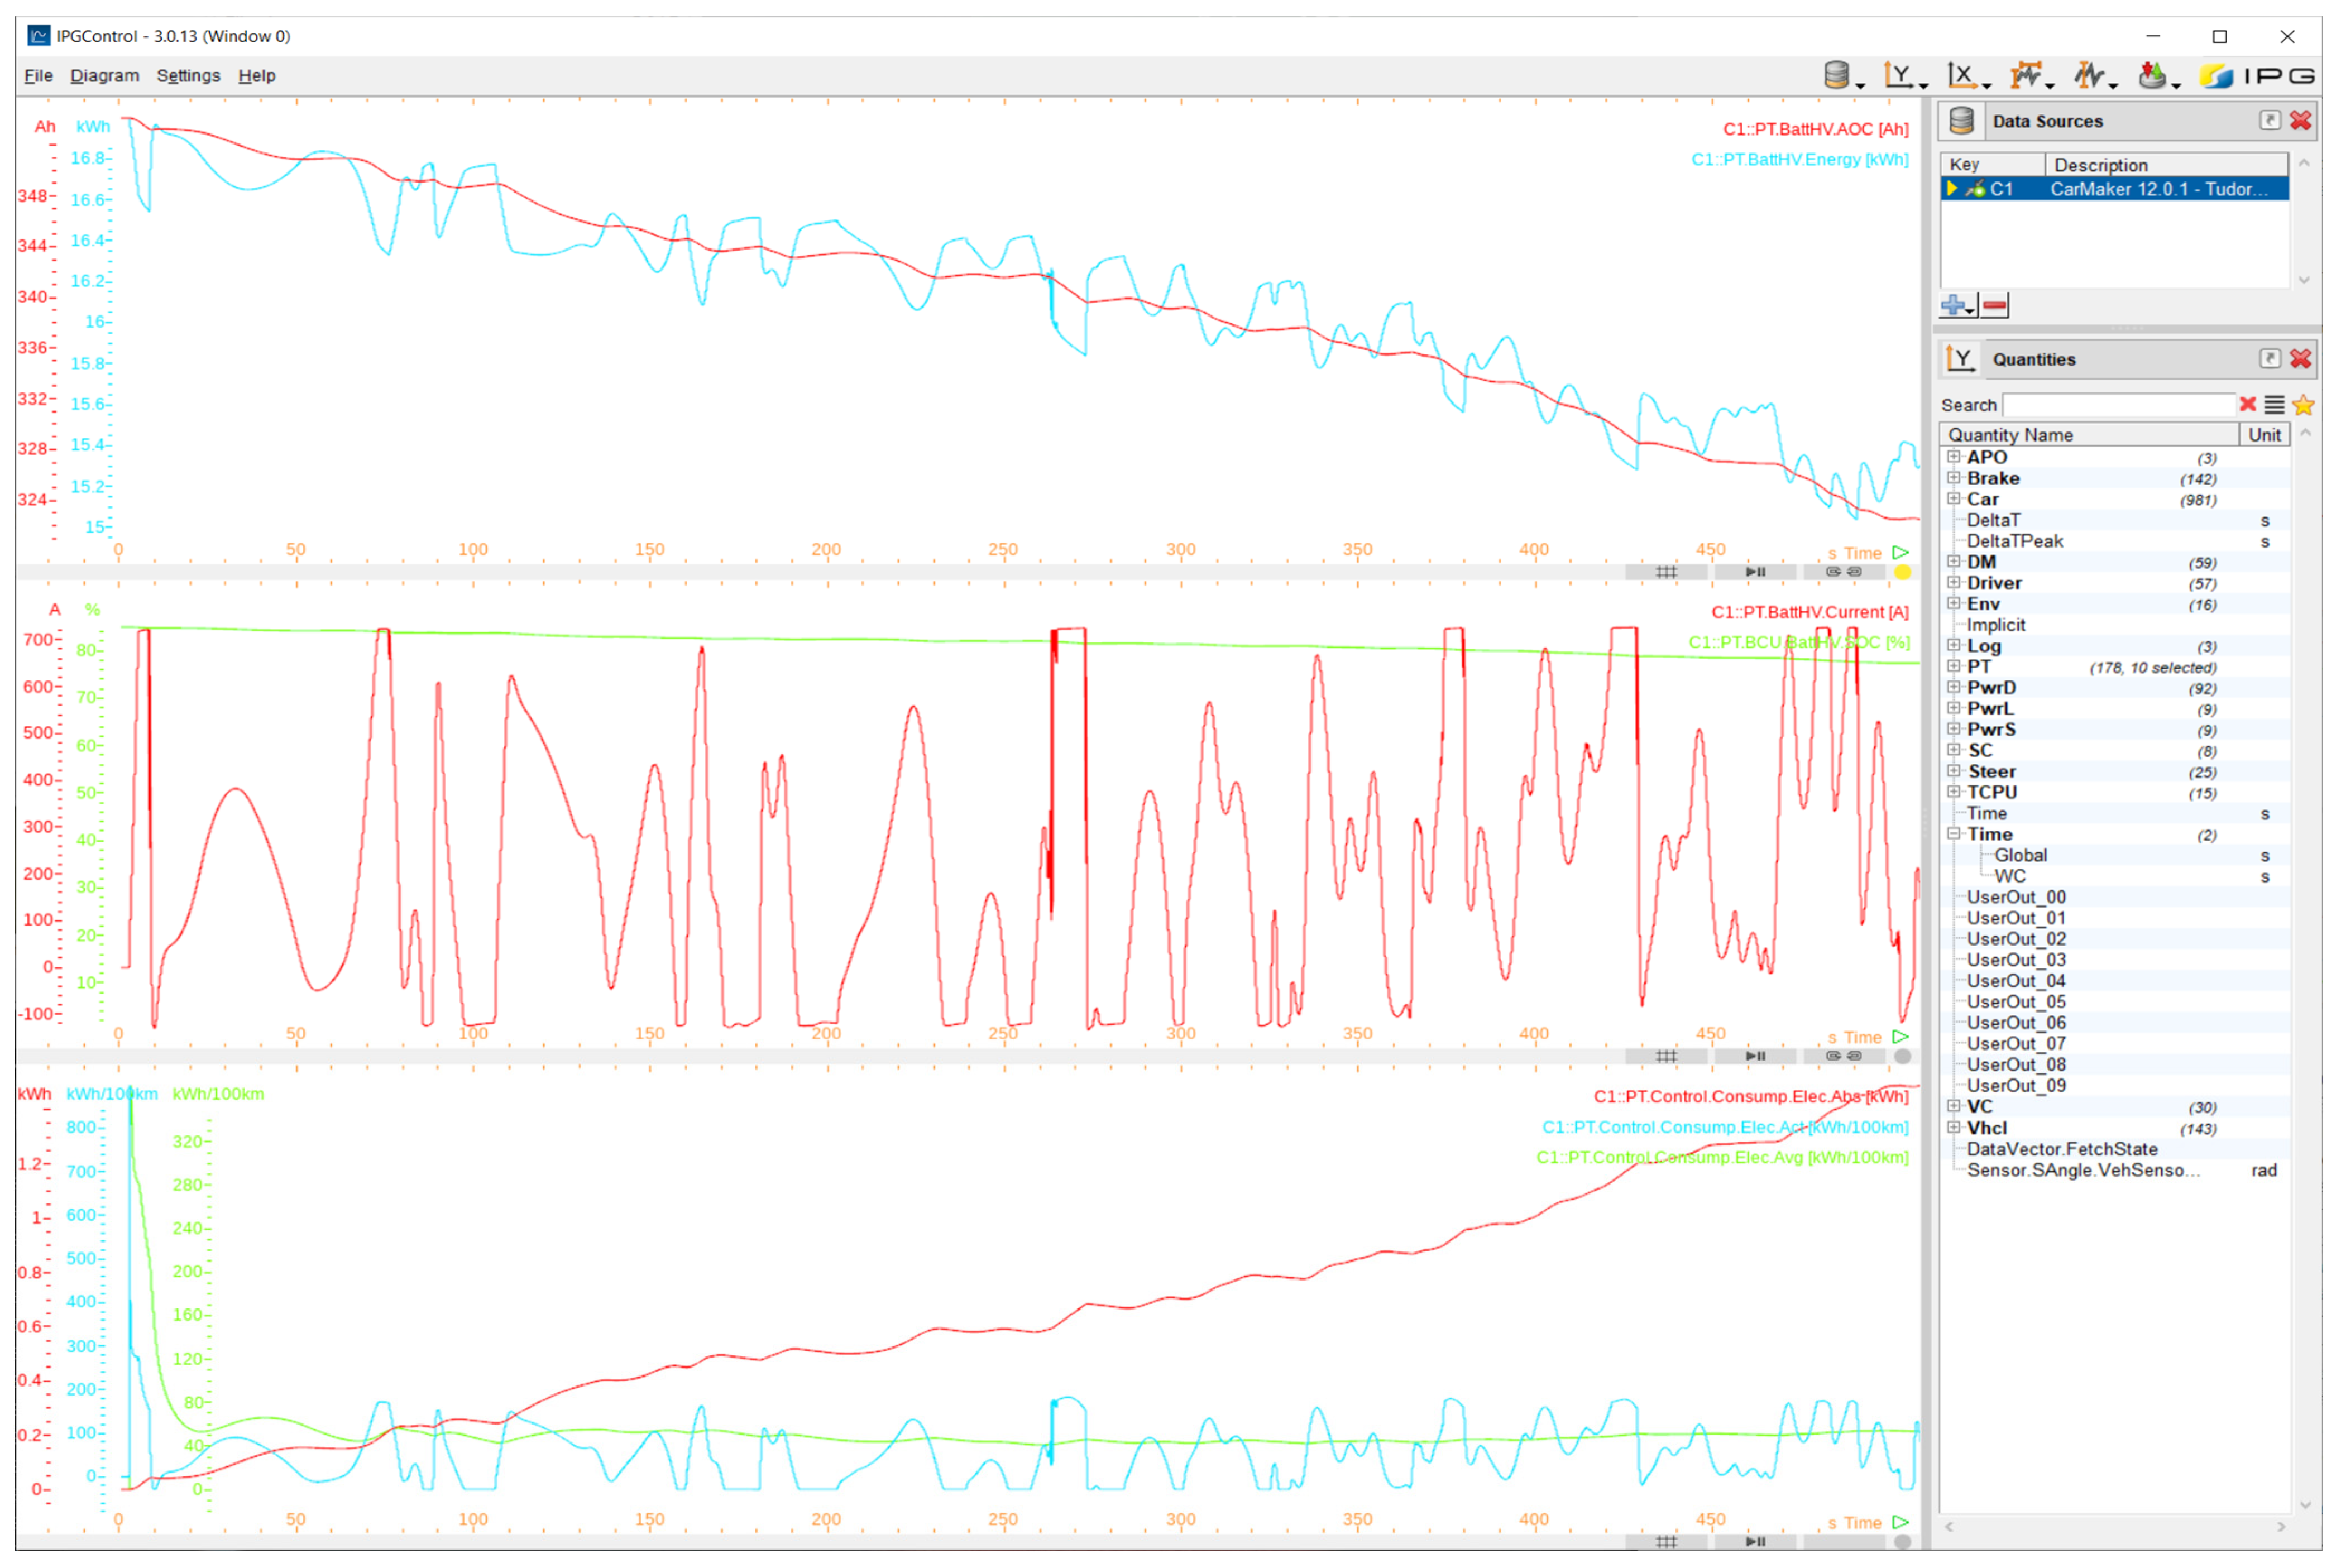Image resolution: width=2341 pixels, height=1568 pixels.
Task: Click the Quantities search input field
Action: point(2118,405)
